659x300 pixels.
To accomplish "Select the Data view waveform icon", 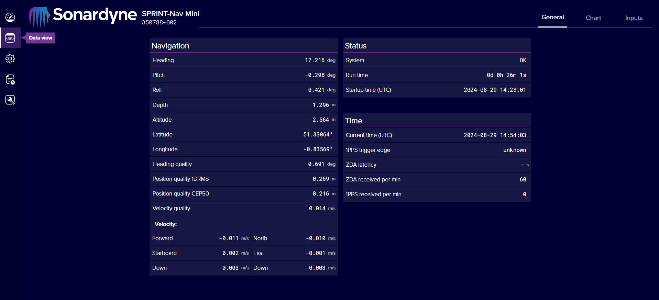I will point(10,38).
